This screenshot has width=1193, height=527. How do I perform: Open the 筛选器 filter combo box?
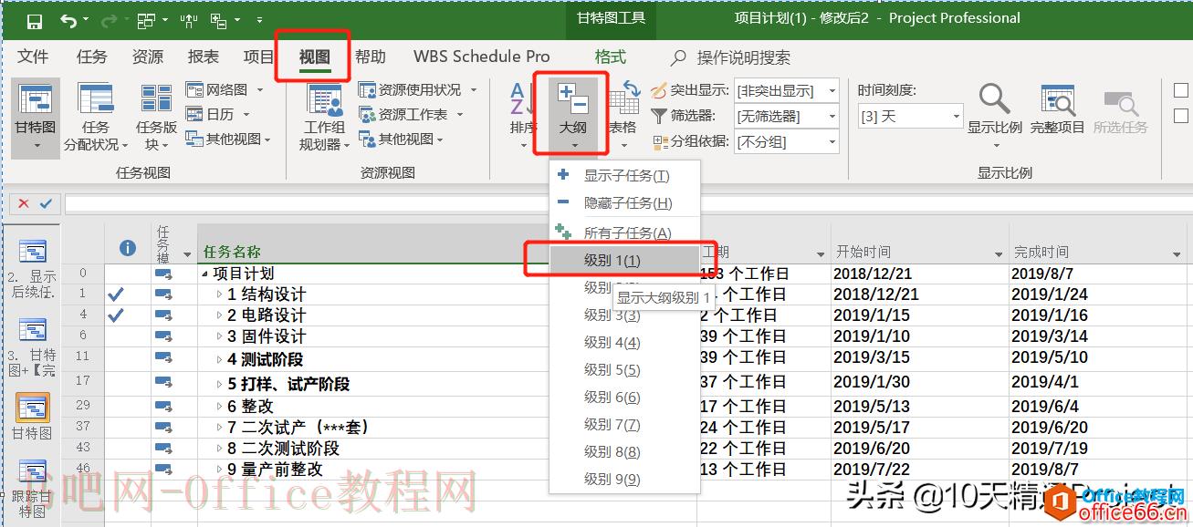[787, 116]
